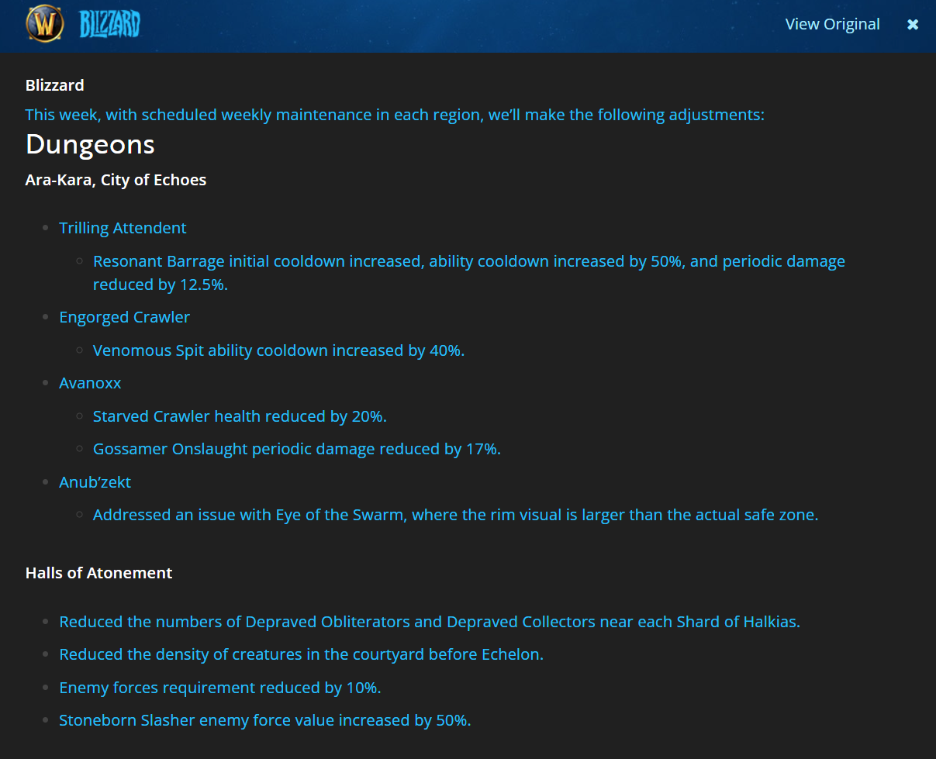This screenshot has width=936, height=759.
Task: Click the Blizzard logo in header
Action: click(x=109, y=24)
